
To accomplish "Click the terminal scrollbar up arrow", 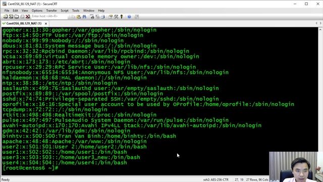I will coord(320,29).
